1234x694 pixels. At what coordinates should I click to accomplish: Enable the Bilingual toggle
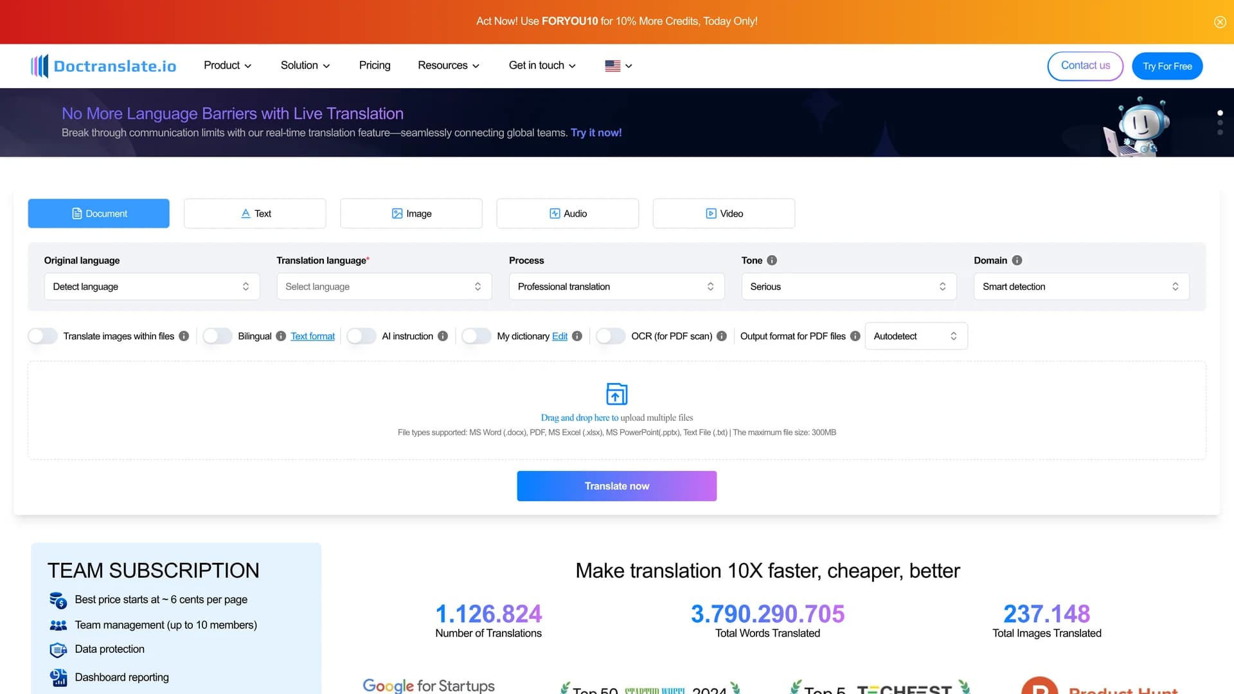(x=217, y=336)
